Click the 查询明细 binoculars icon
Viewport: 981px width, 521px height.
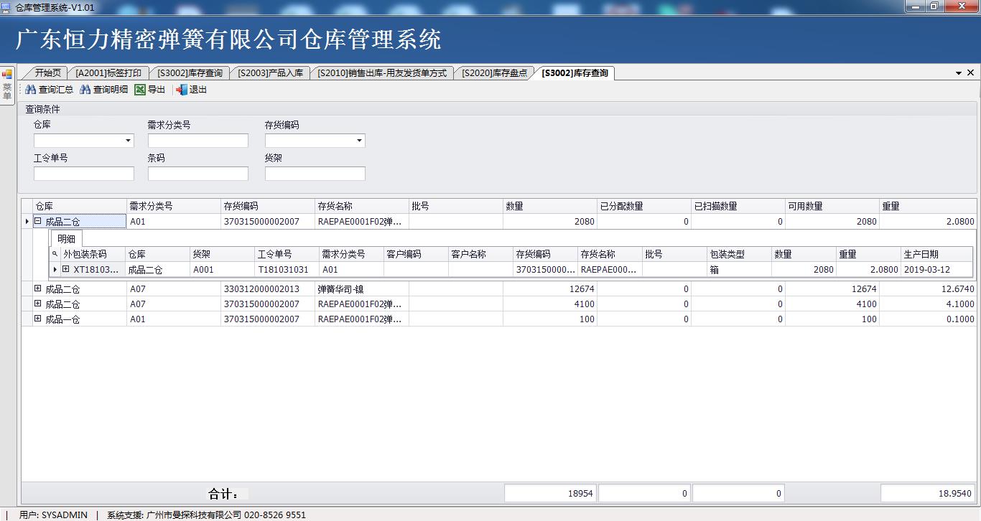pyautogui.click(x=85, y=90)
